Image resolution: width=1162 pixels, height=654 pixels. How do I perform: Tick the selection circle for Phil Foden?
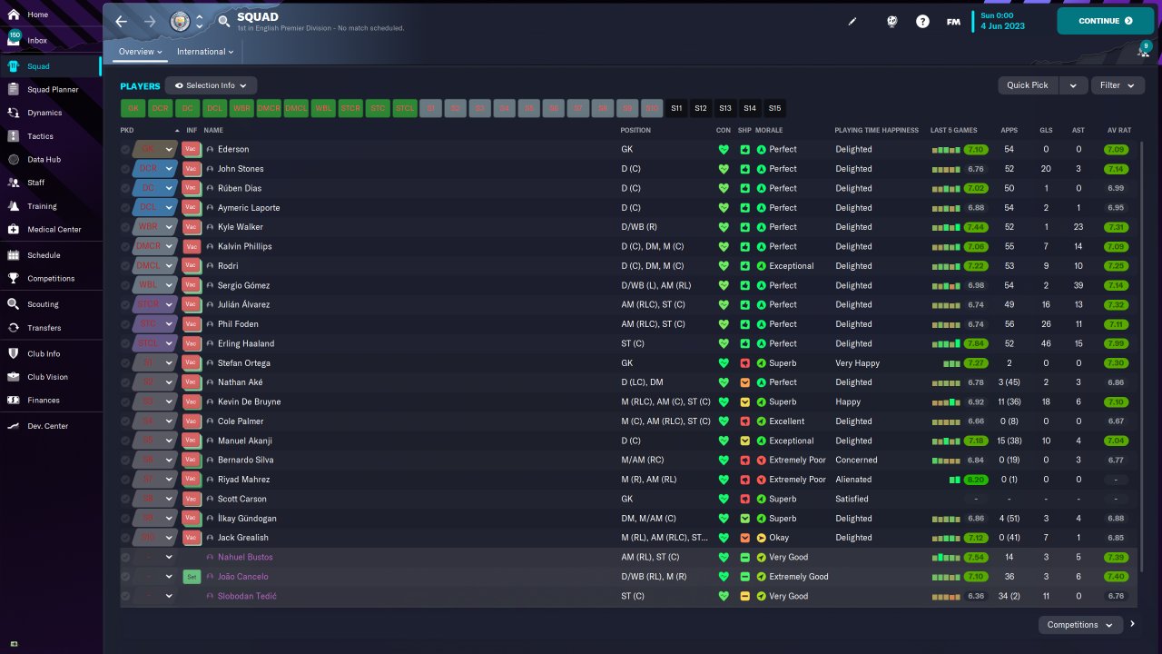125,324
